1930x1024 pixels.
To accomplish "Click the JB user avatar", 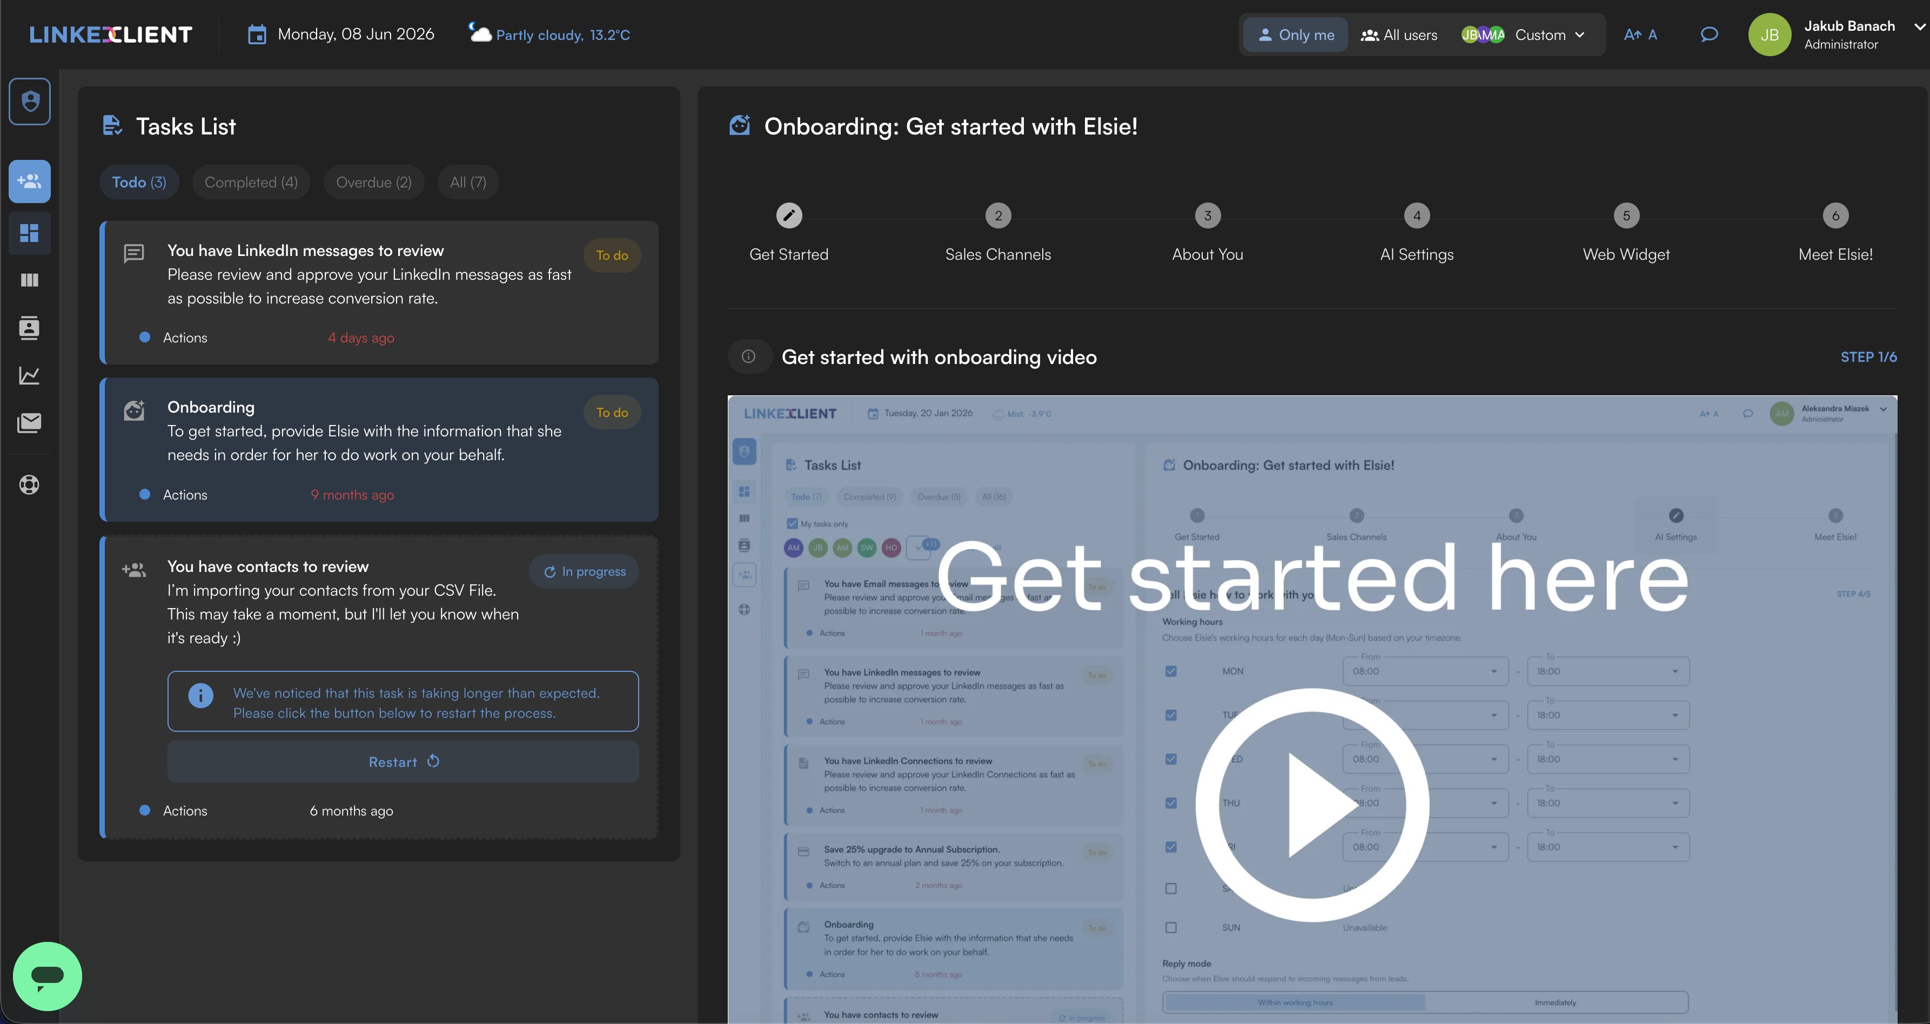I will (1770, 35).
